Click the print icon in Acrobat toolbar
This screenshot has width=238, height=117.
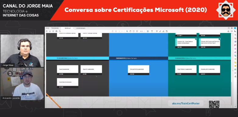pyautogui.click(x=56, y=31)
